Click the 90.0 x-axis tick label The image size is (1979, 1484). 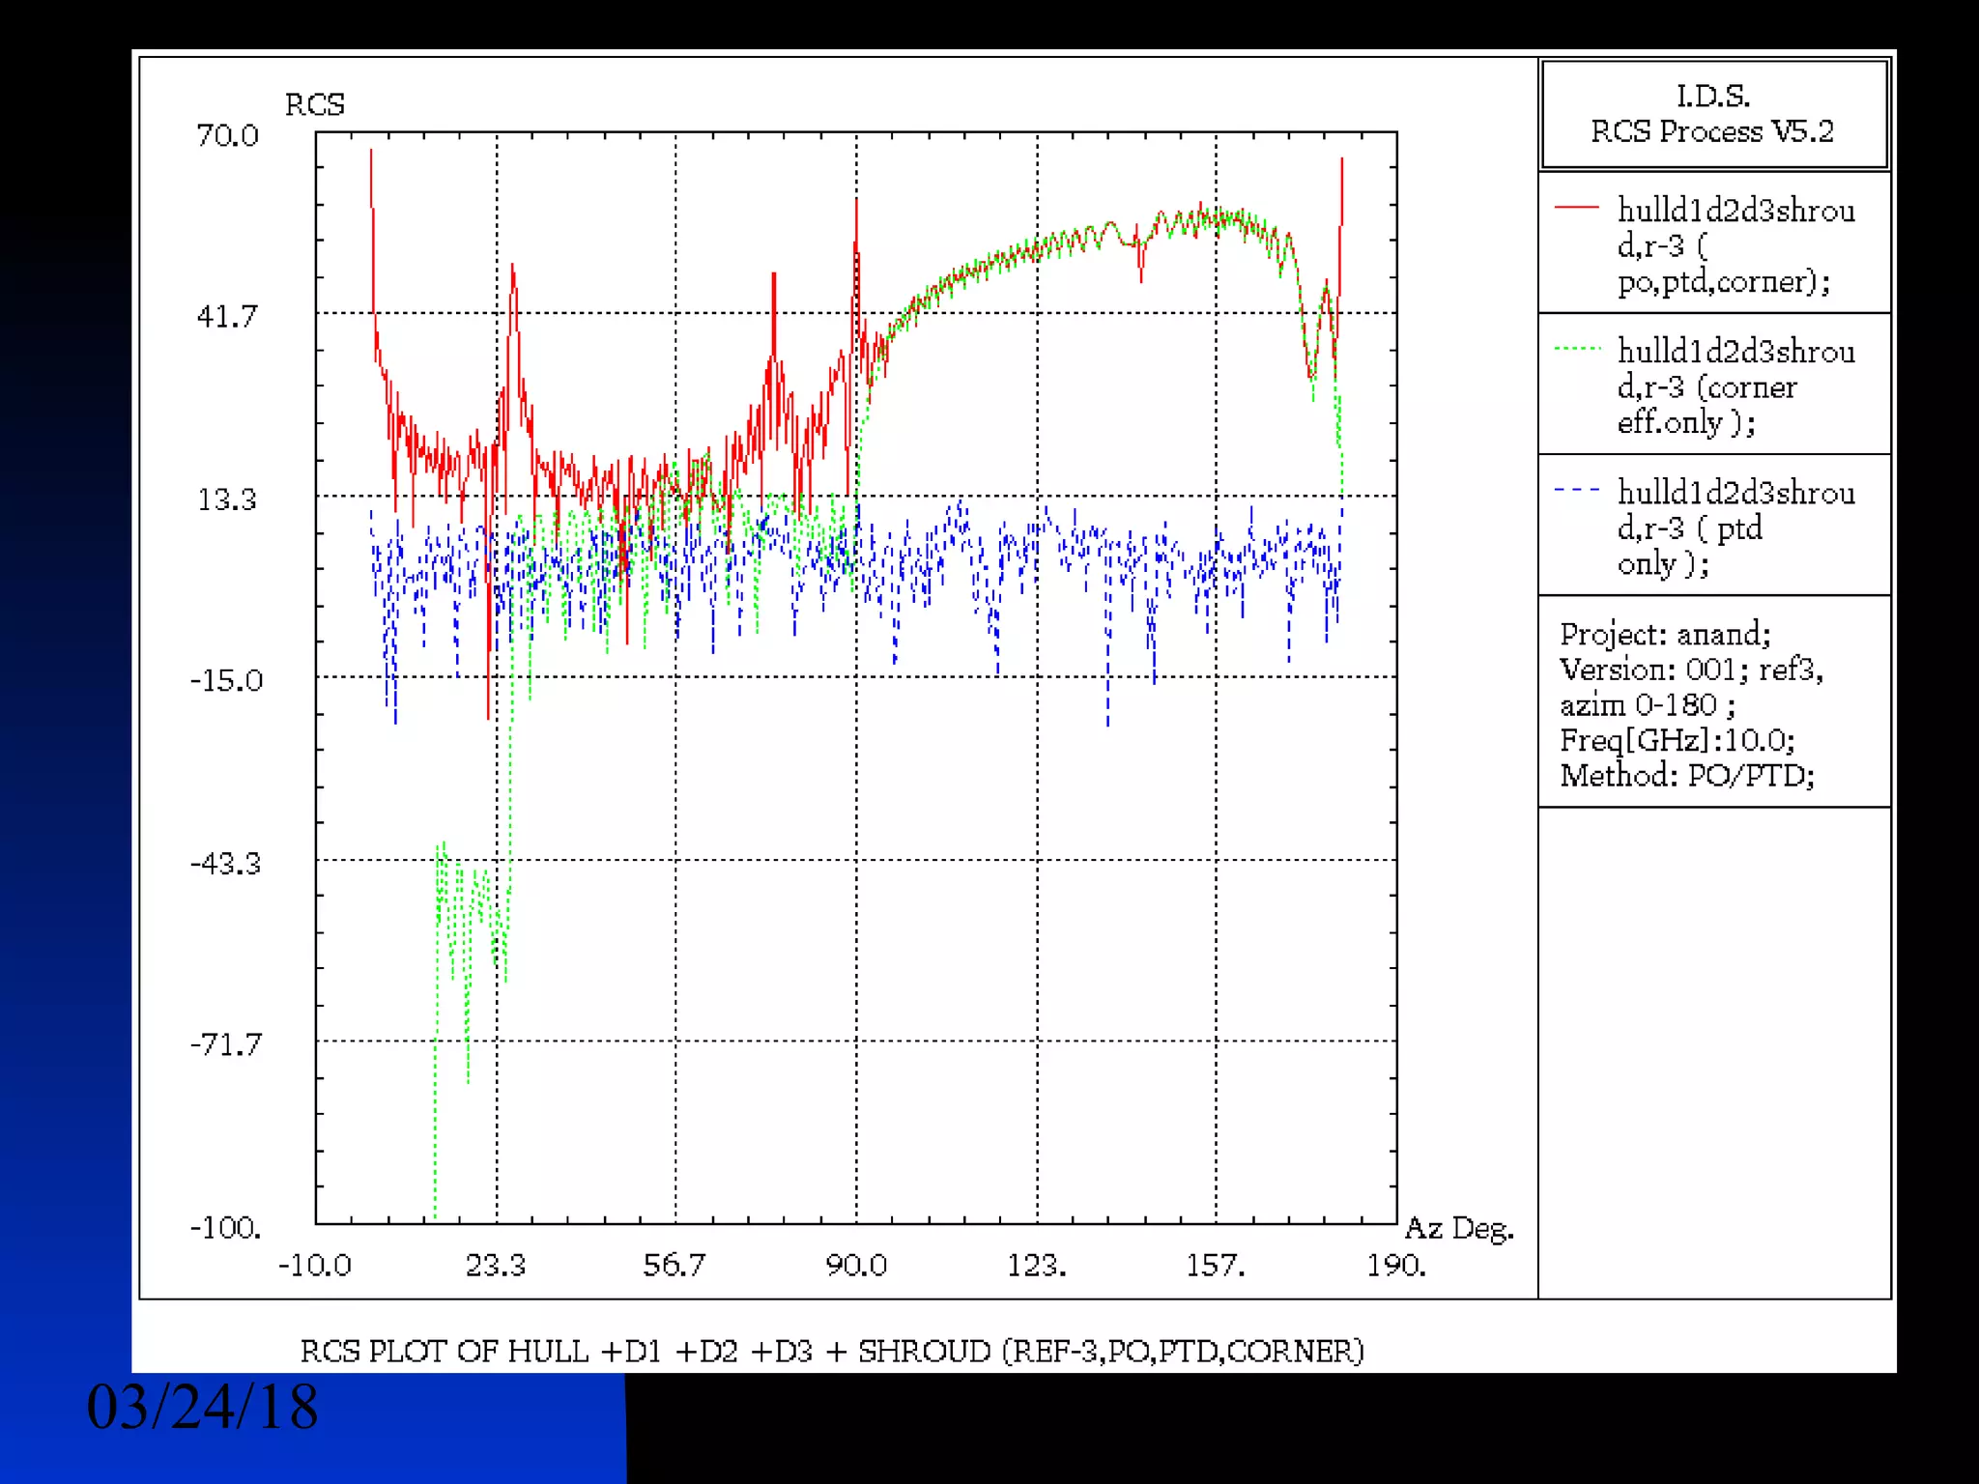coord(855,1265)
